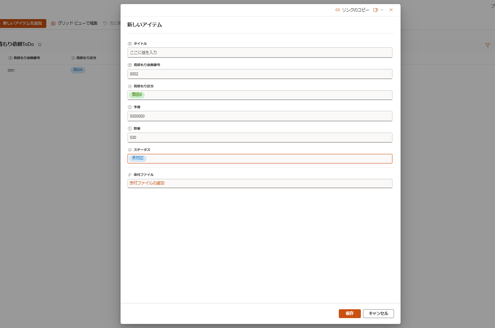Image resolution: width=495 pixels, height=328 pixels.
Task: Open the edit form icon at top right
Action: pos(375,10)
